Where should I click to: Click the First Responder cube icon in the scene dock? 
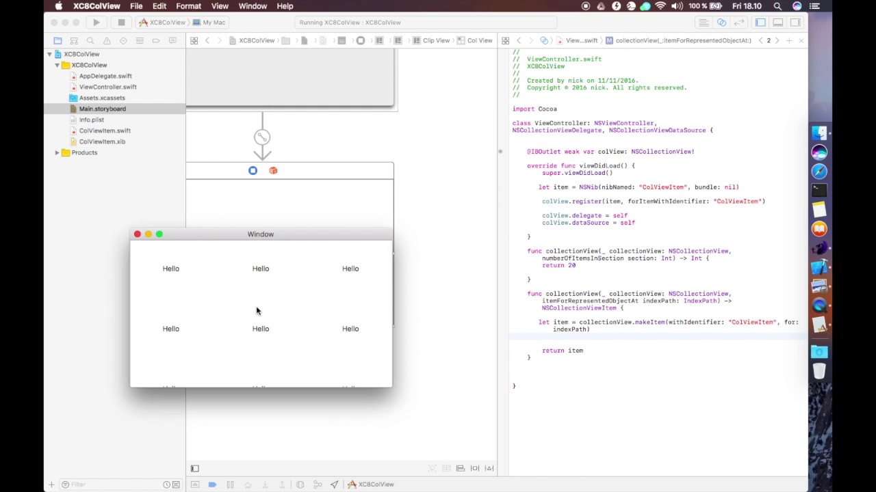click(x=273, y=170)
